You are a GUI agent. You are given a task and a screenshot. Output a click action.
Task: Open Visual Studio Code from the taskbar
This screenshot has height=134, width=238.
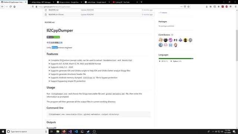coord(76,131)
